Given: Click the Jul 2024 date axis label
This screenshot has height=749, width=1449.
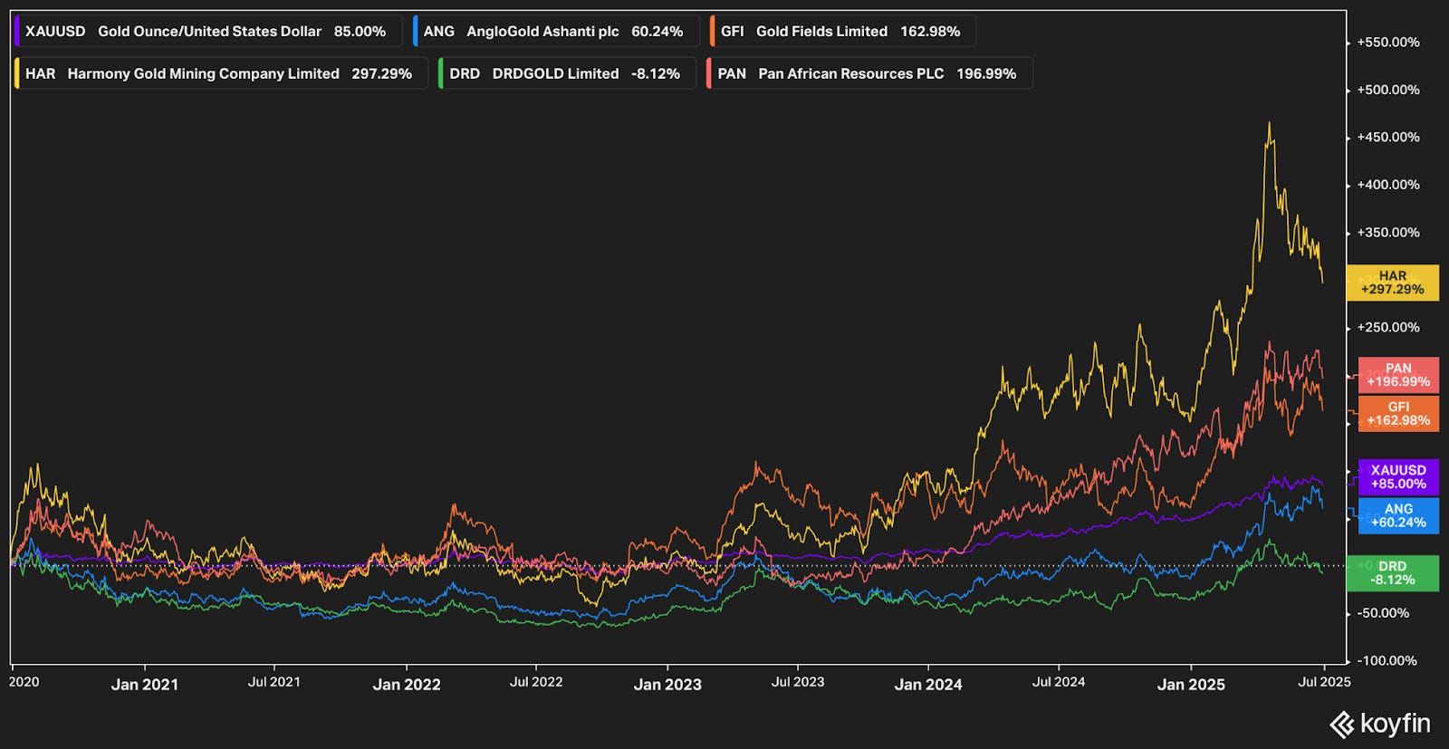Looking at the screenshot, I should (1059, 682).
